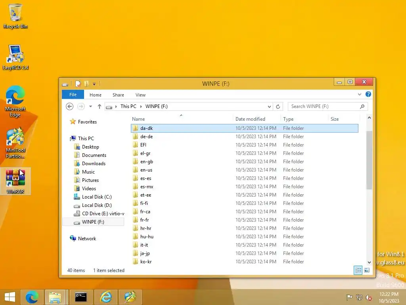Click the New folder quick access icon
The height and width of the screenshot is (305, 406).
coord(86,84)
